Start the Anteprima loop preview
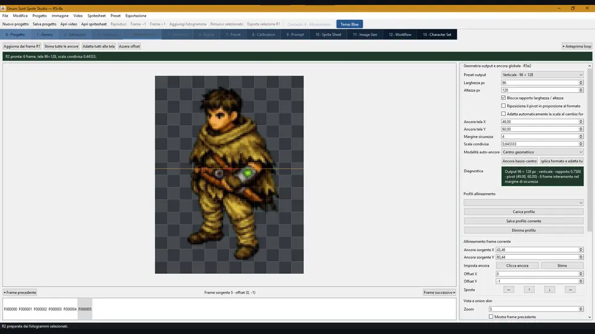 pyautogui.click(x=576, y=46)
